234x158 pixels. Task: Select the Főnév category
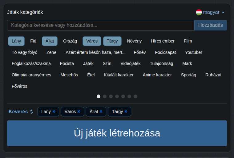click(x=140, y=52)
